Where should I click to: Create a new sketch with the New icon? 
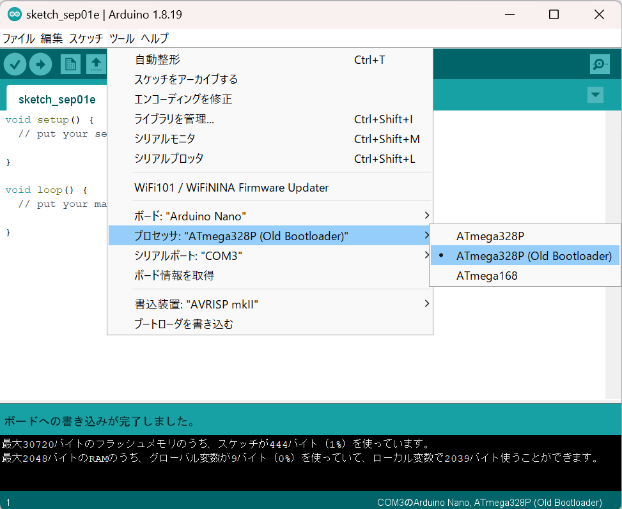point(70,65)
